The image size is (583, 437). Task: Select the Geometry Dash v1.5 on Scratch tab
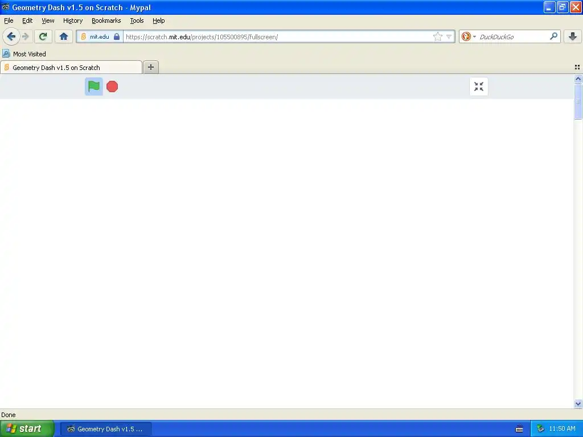(71, 67)
